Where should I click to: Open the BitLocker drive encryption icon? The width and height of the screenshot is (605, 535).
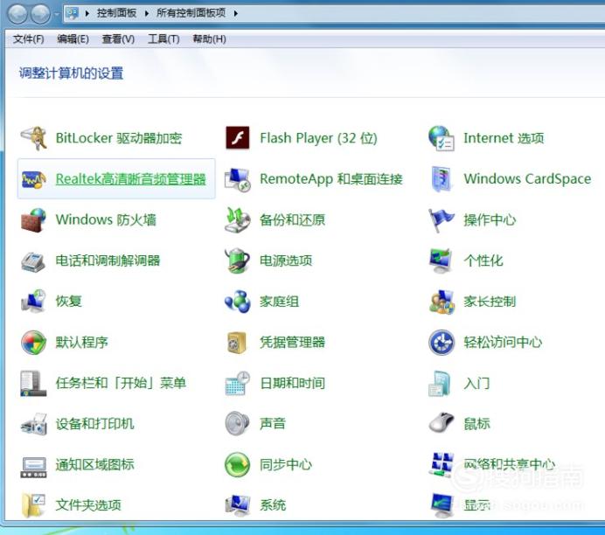click(x=33, y=138)
